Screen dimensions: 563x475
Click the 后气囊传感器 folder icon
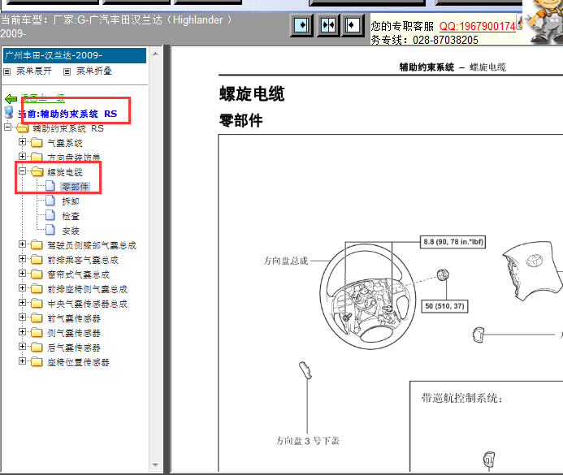tap(37, 348)
